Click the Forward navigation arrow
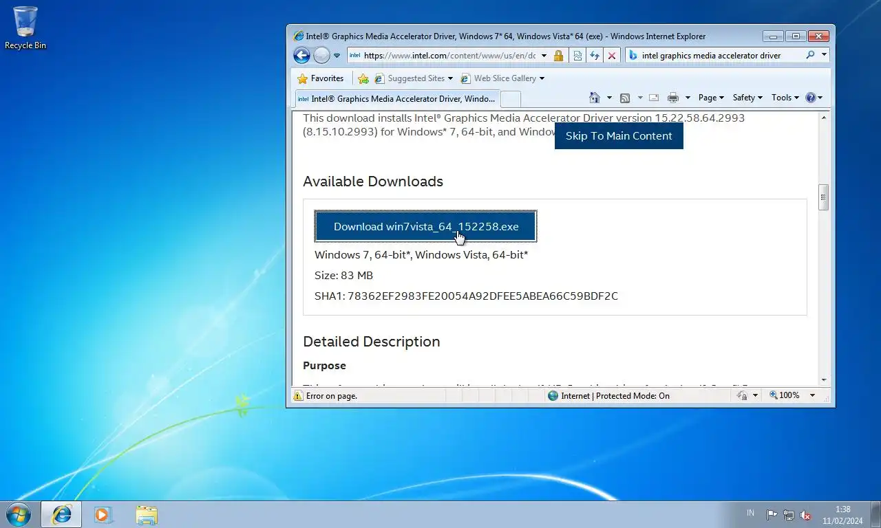 (x=321, y=56)
